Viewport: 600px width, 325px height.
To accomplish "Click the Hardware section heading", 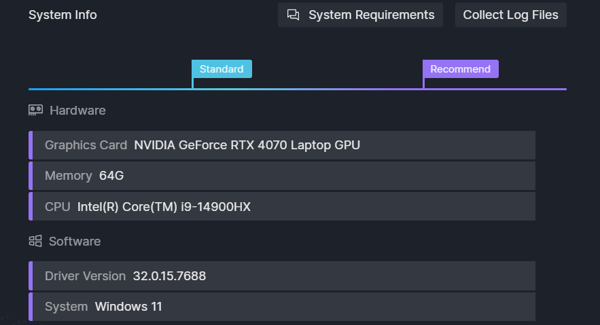I will pyautogui.click(x=77, y=111).
